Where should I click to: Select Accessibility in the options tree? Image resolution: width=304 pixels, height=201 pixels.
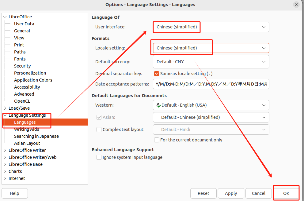pyautogui.click(x=27, y=87)
